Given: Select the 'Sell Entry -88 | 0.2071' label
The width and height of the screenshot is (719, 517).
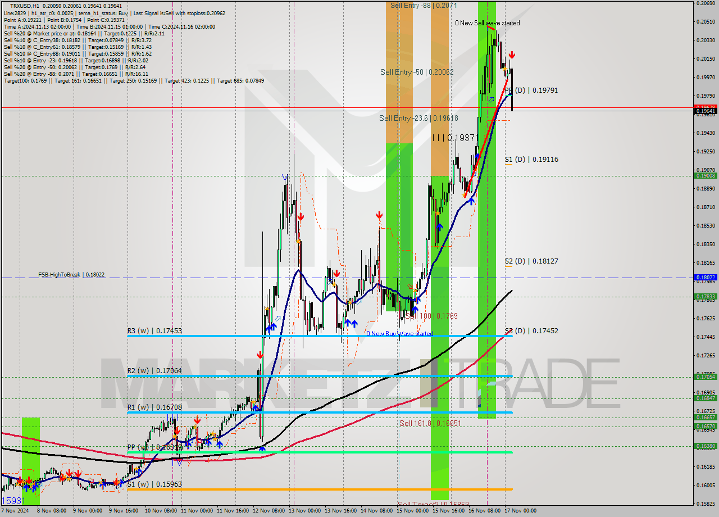Looking at the screenshot, I should pos(422,5).
